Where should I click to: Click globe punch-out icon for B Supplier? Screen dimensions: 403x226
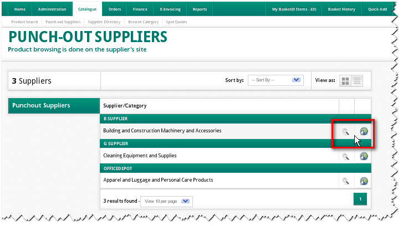point(364,131)
